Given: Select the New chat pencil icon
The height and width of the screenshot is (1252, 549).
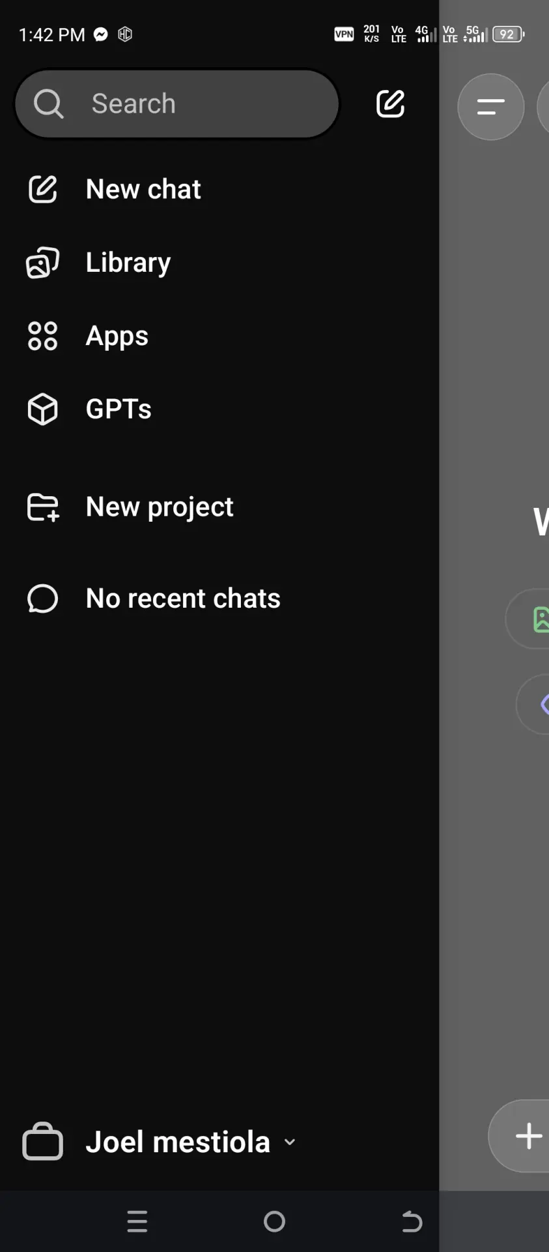Looking at the screenshot, I should point(43,189).
